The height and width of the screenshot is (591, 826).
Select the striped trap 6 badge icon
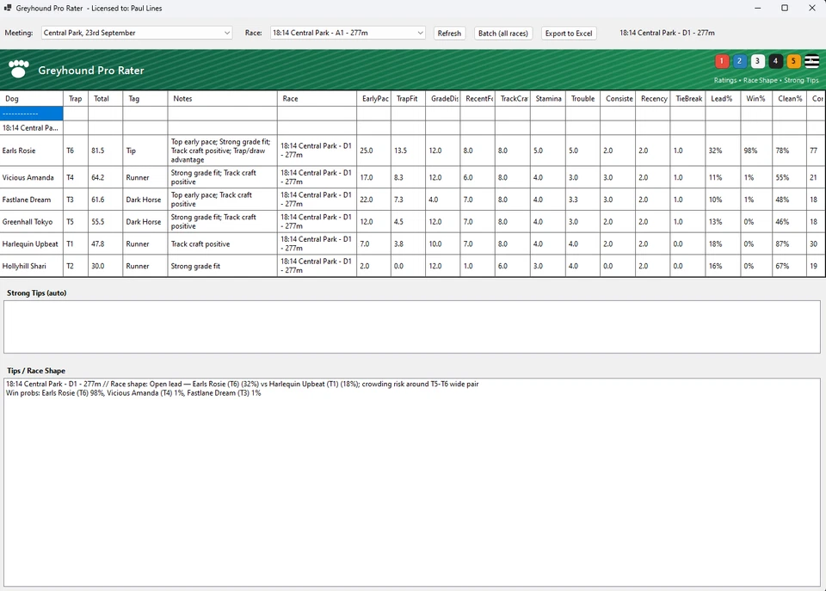pos(811,61)
